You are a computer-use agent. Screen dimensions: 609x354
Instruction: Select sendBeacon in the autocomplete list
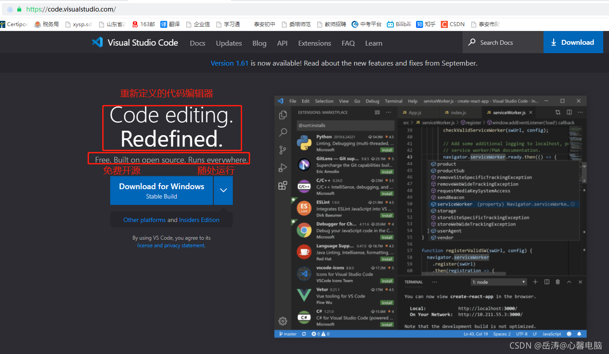click(x=451, y=197)
